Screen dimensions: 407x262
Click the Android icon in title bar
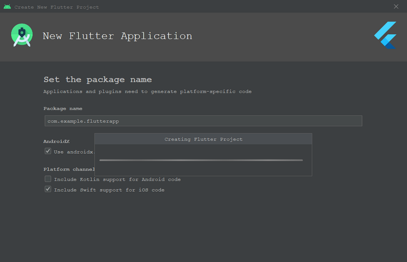(7, 7)
